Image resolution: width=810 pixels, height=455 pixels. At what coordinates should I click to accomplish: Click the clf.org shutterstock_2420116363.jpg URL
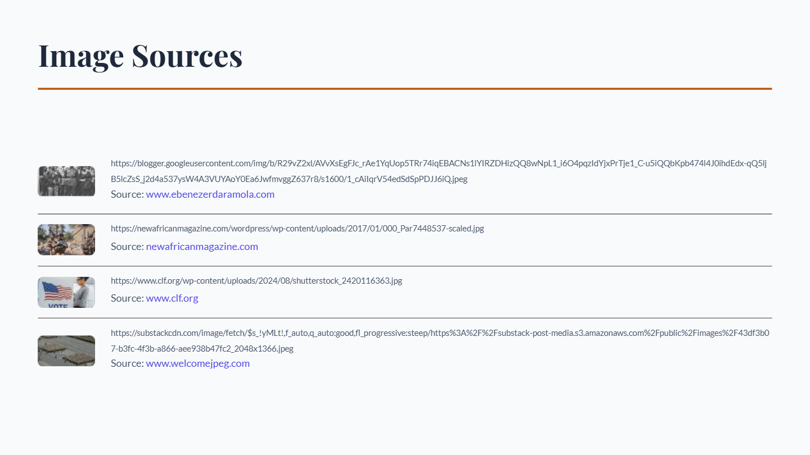tap(256, 281)
